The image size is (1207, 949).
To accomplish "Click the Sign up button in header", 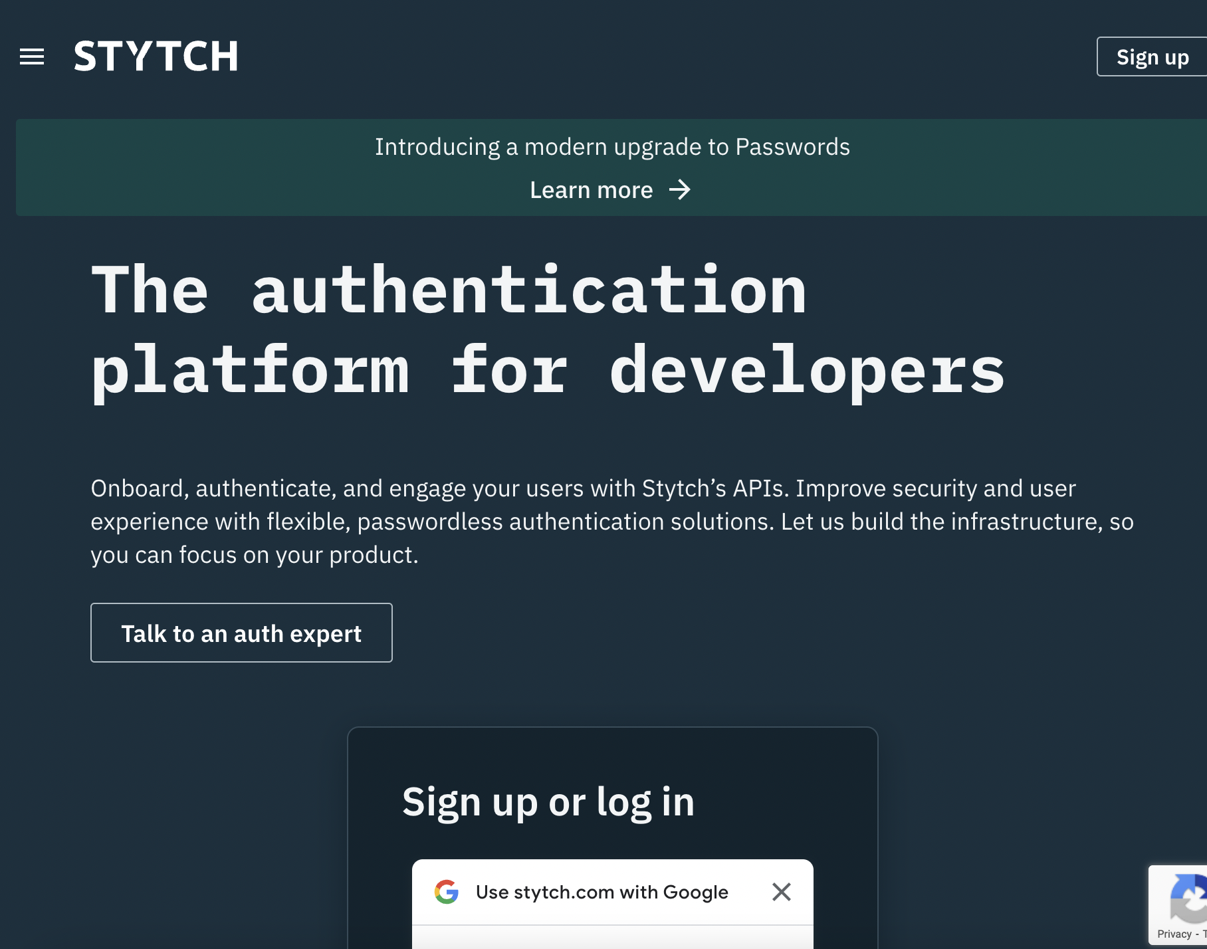I will click(1152, 56).
